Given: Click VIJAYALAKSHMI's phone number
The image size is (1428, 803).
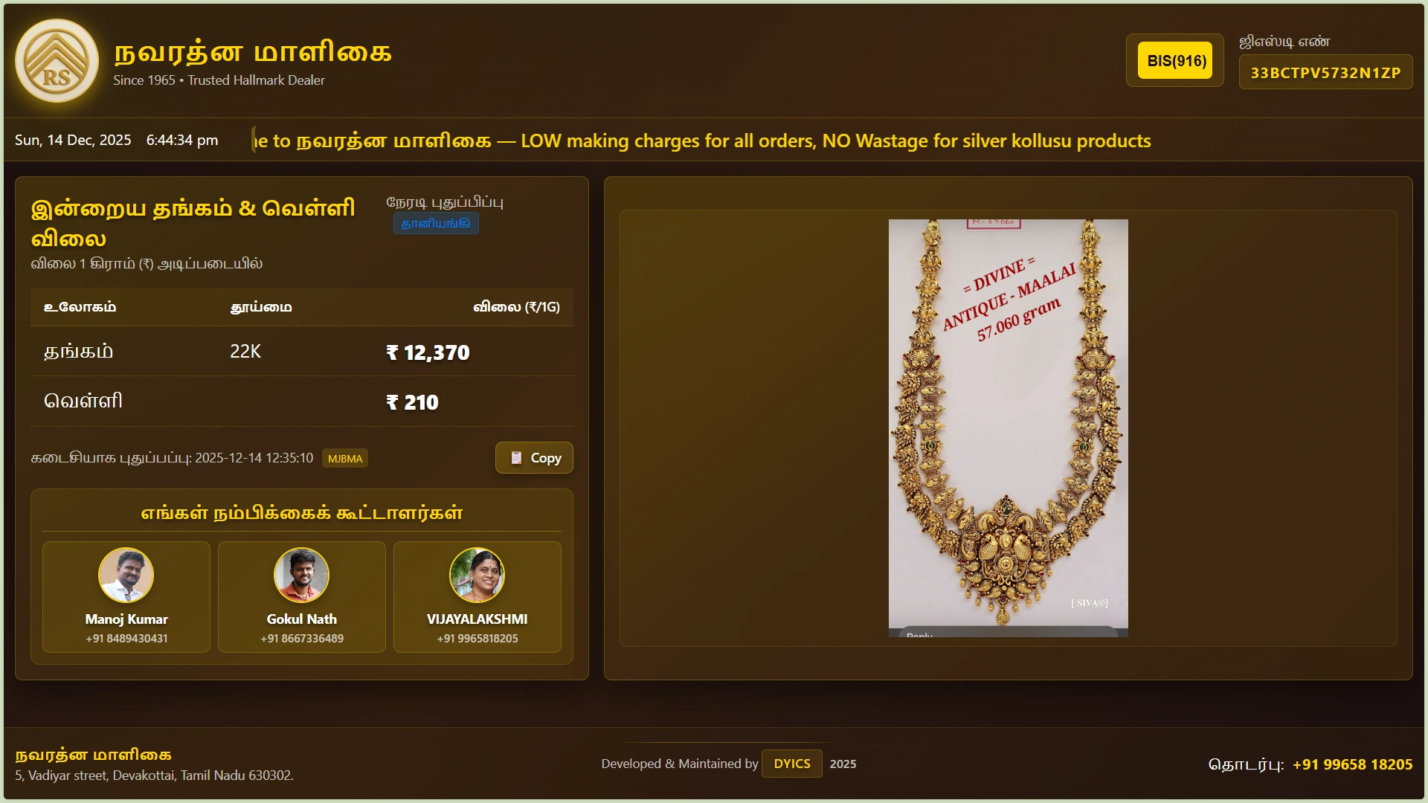Looking at the screenshot, I should [x=477, y=639].
